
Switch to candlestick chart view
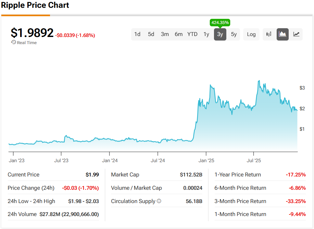tap(269, 34)
